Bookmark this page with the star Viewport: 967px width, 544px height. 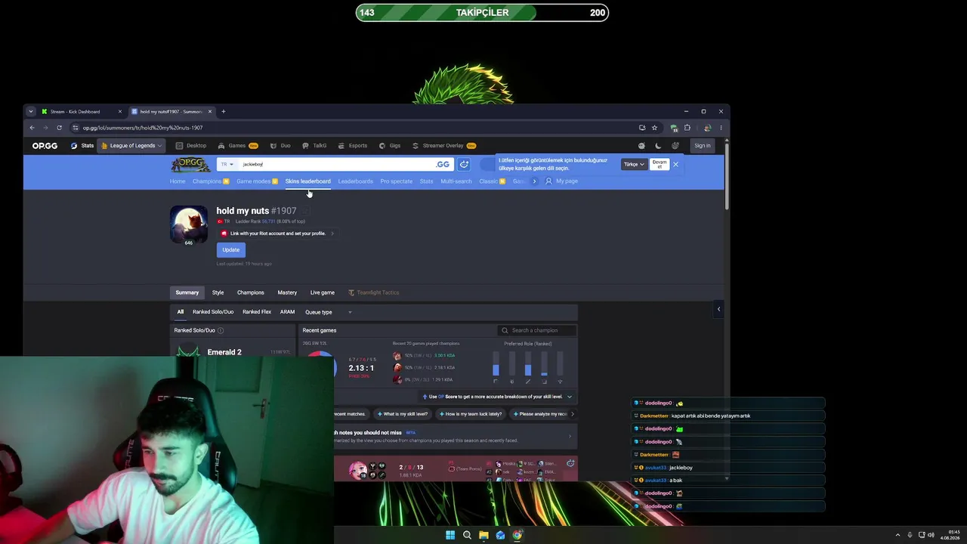click(654, 128)
